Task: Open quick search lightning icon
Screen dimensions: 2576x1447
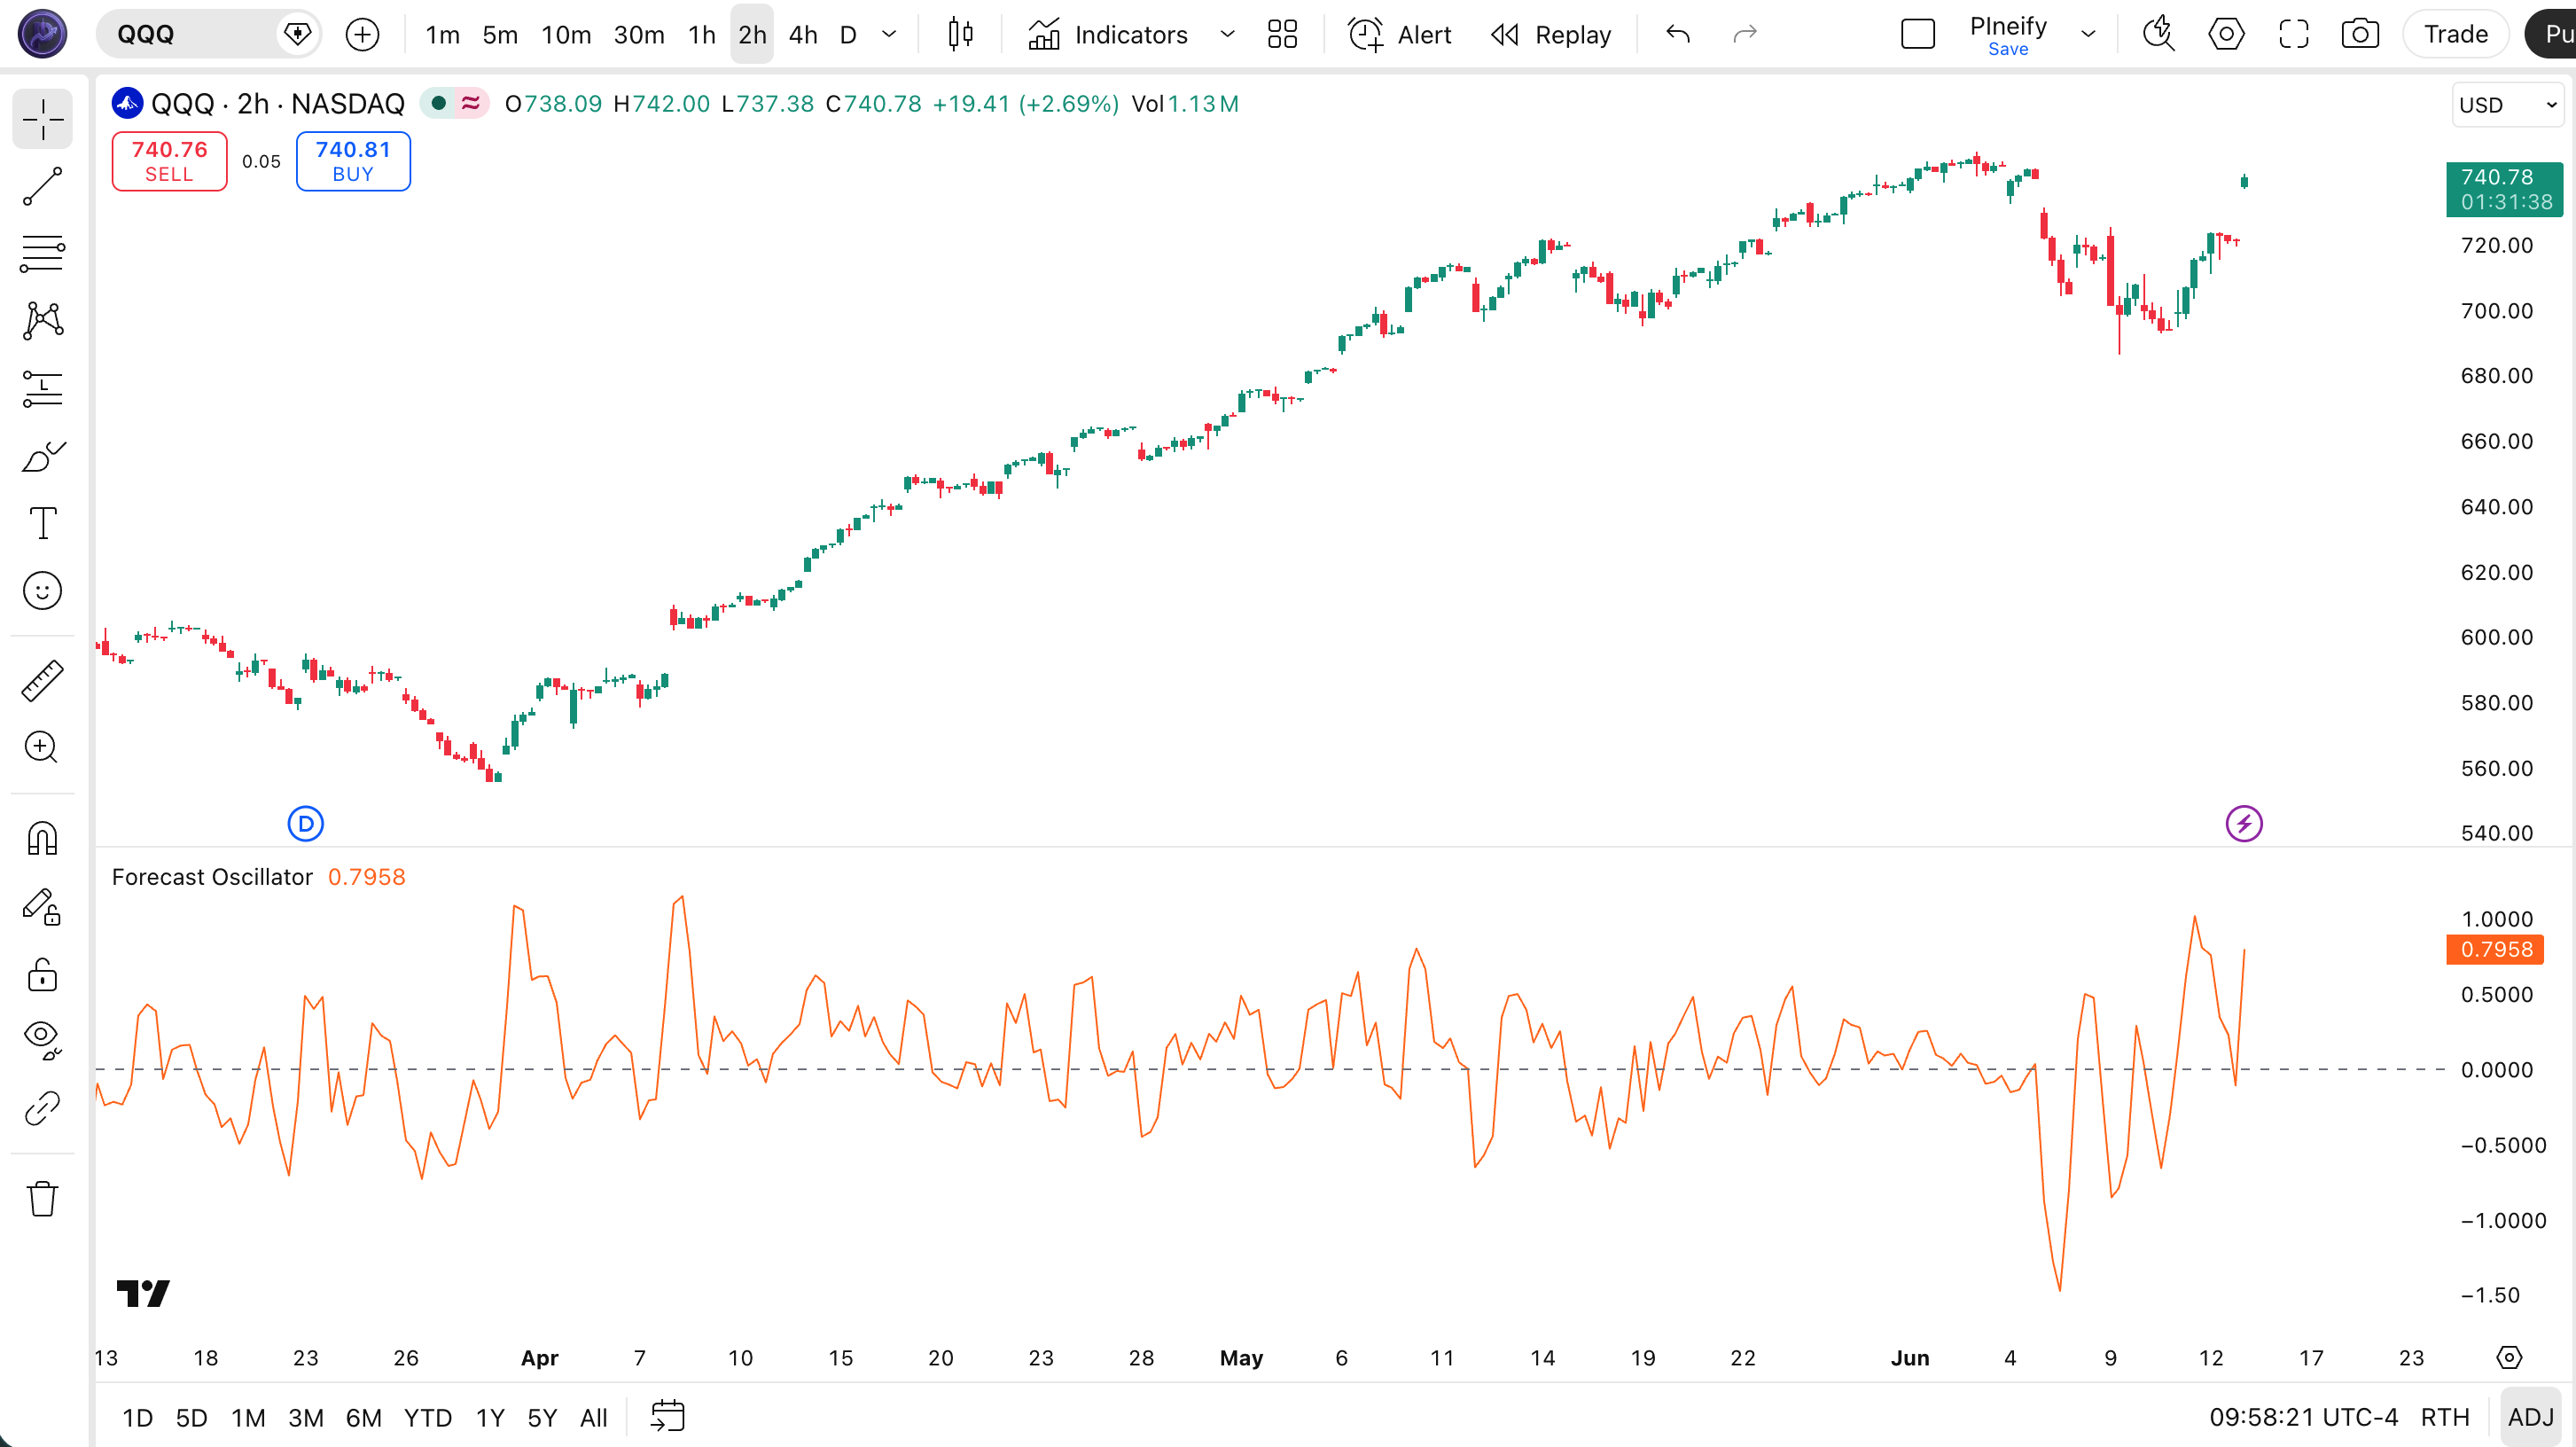Action: pyautogui.click(x=2159, y=35)
